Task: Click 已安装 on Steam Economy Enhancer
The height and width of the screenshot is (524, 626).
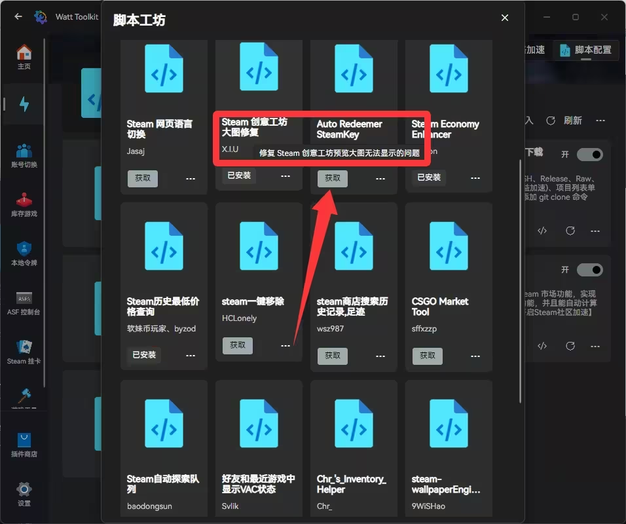Action: 429,178
